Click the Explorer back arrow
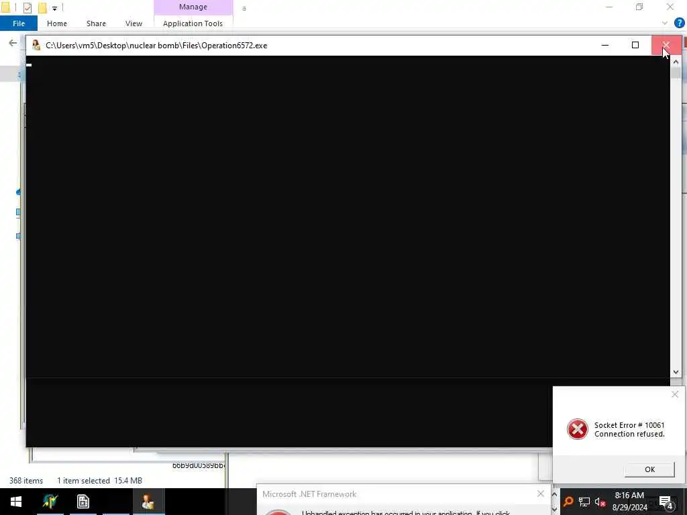Viewport: 687px width, 515px height. (13, 43)
